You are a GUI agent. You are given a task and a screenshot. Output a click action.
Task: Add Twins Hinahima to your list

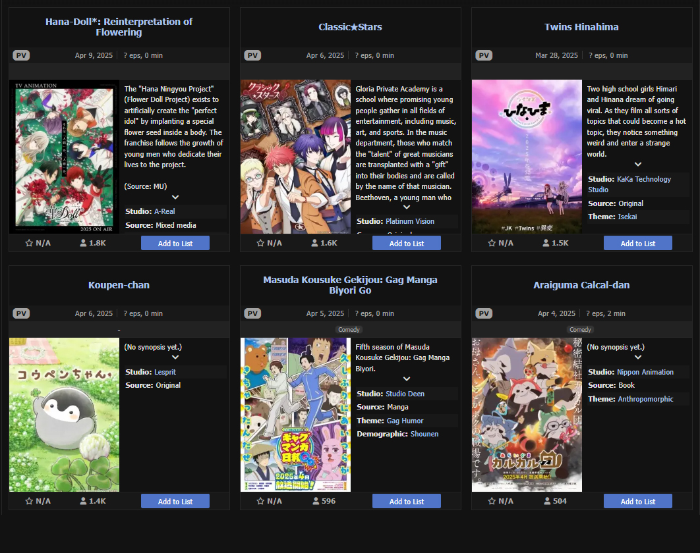(x=637, y=243)
